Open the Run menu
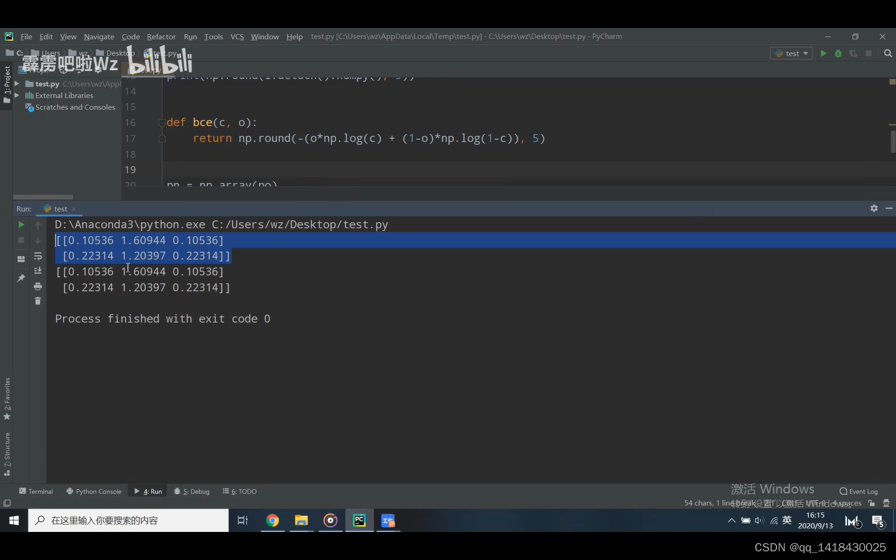Viewport: 896px width, 560px height. pos(190,37)
